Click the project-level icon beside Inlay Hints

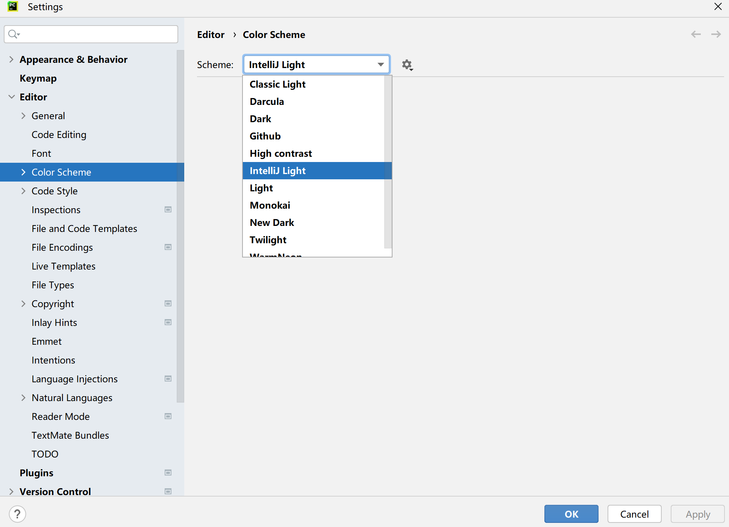(168, 322)
